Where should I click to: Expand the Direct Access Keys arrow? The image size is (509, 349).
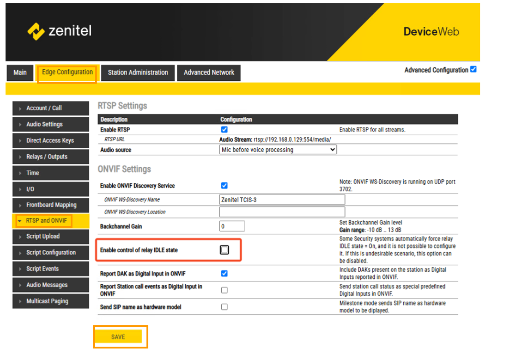[20, 141]
